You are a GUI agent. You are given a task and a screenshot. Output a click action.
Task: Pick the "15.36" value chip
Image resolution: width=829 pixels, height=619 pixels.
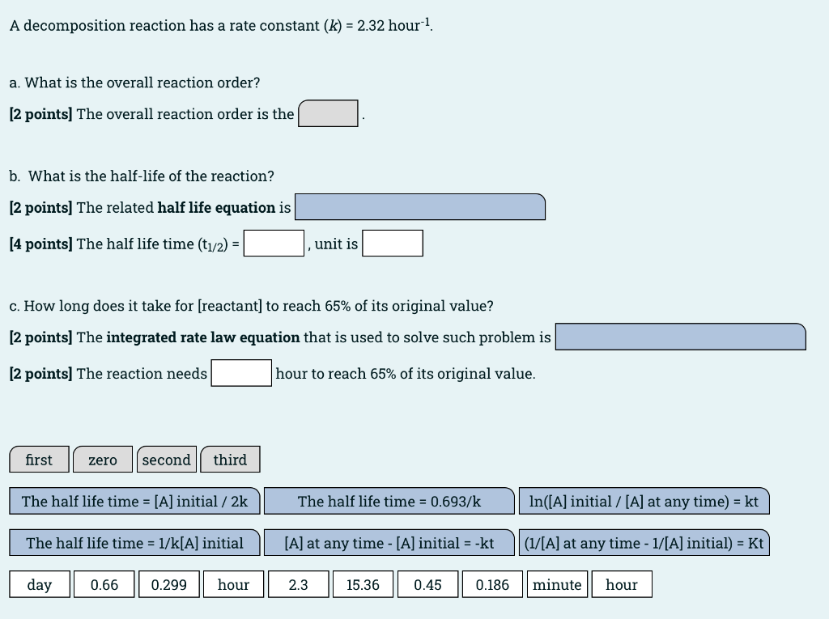point(363,584)
